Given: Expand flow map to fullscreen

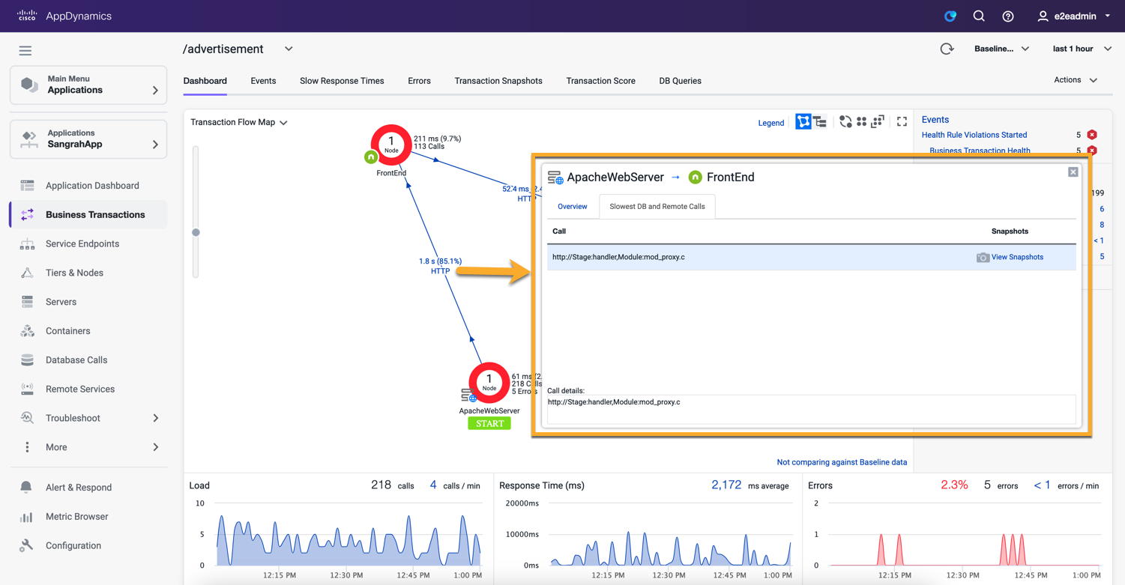Looking at the screenshot, I should 902,121.
